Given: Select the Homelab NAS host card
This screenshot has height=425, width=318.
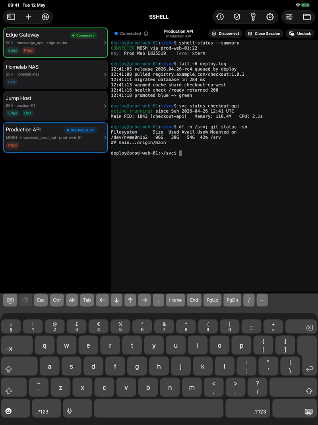Looking at the screenshot, I should click(55, 74).
